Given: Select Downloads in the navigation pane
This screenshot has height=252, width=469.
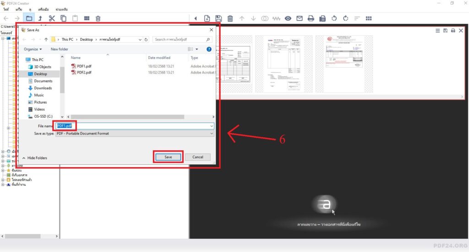Looking at the screenshot, I should (x=43, y=88).
